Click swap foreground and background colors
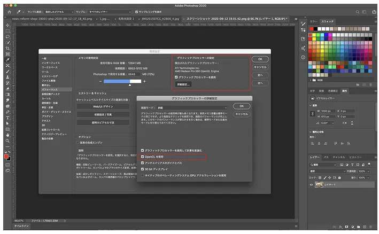This screenshot has width=379, height=234. (x=9, y=152)
